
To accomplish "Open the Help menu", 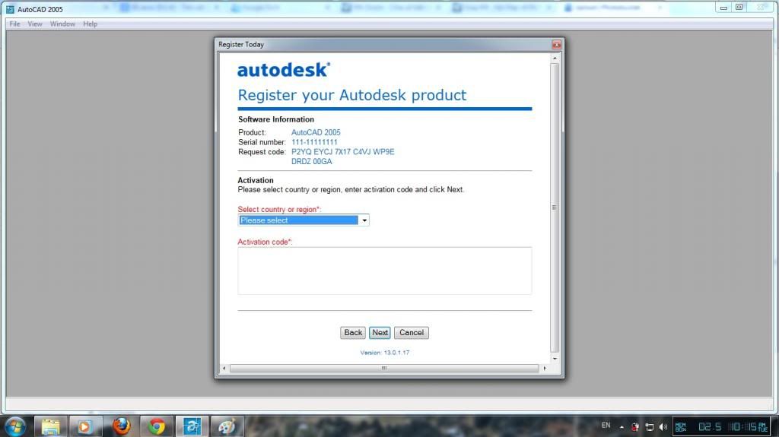I will click(90, 24).
